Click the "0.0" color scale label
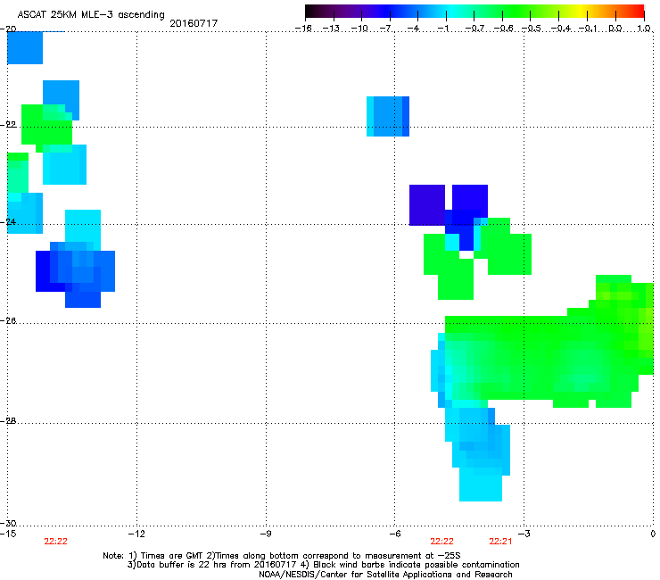Screen dimensions: 660x580 click(x=615, y=29)
